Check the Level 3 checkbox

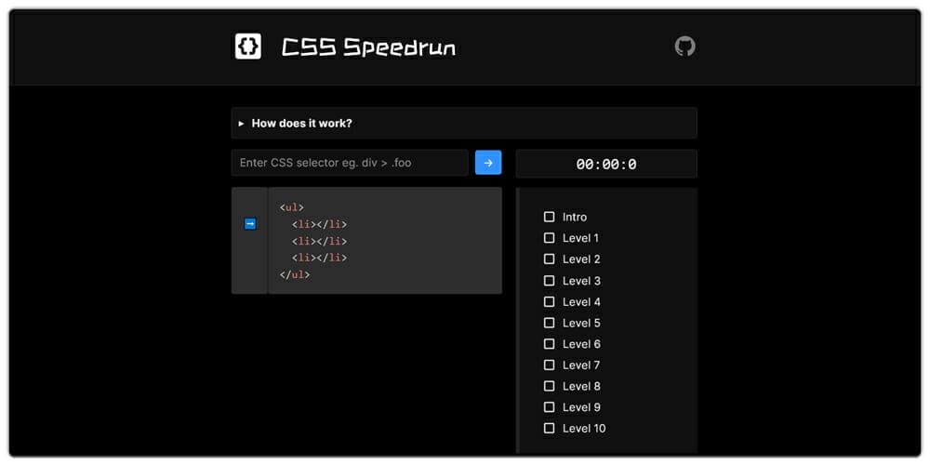point(550,281)
